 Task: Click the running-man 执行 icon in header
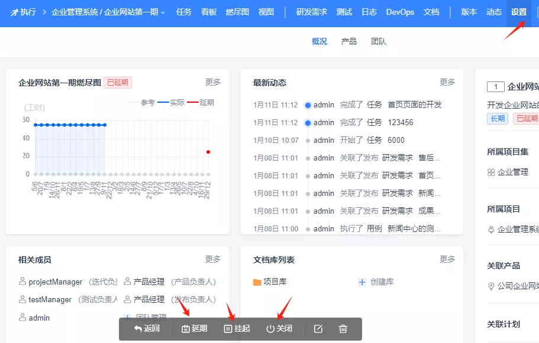coord(14,12)
